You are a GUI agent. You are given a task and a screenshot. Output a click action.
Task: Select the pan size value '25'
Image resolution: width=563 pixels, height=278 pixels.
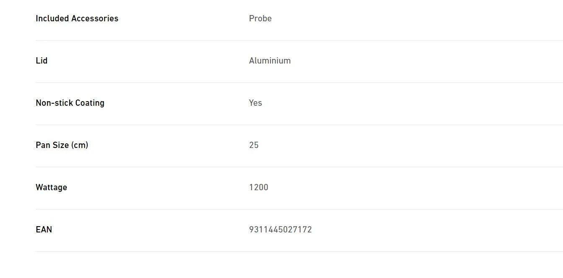[254, 145]
